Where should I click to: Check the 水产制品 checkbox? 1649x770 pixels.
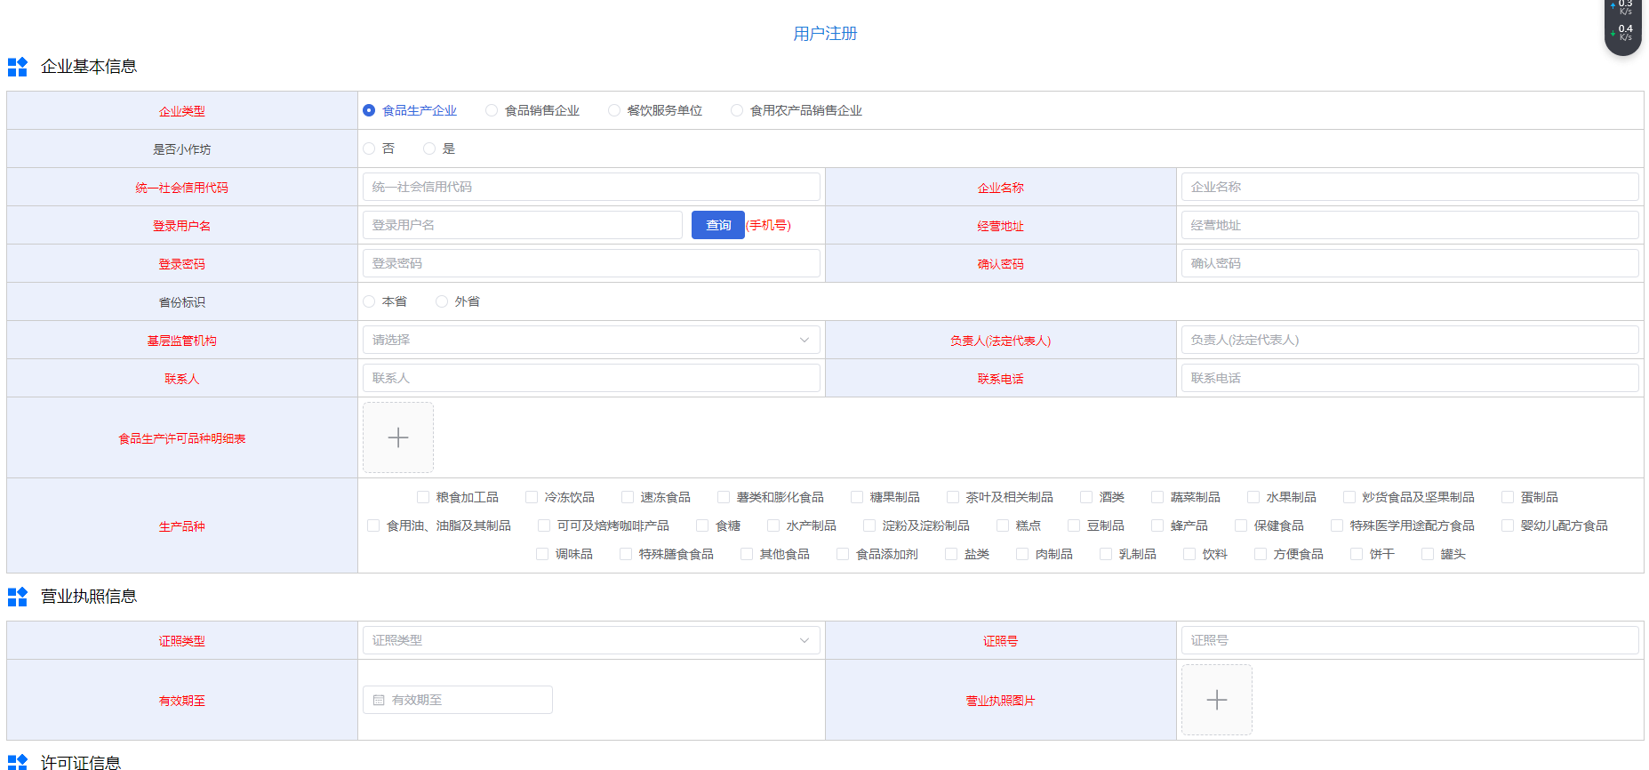point(773,525)
